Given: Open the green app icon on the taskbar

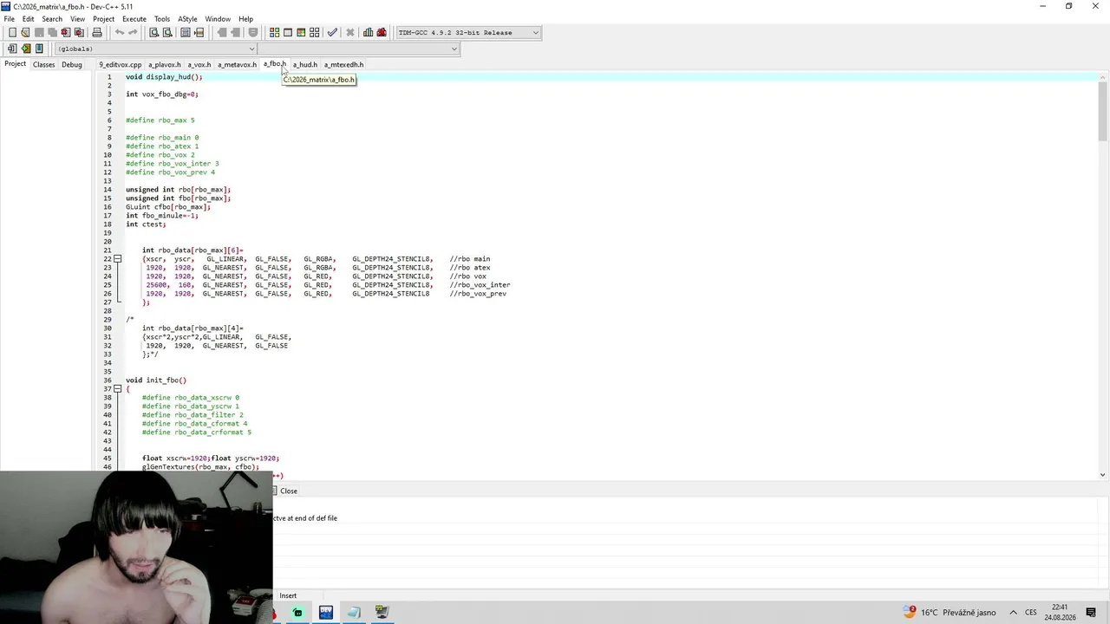Looking at the screenshot, I should 297,612.
